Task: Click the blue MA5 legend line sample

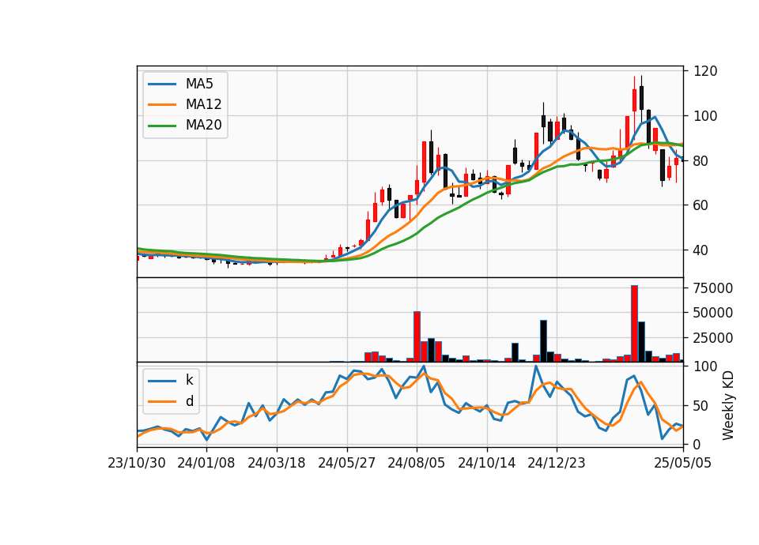Action: tap(161, 85)
